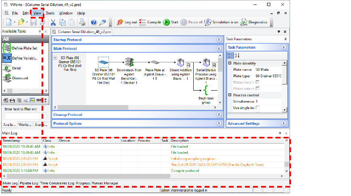Collapse the Main Protocol section
The height and width of the screenshot is (196, 351).
tap(219, 48)
